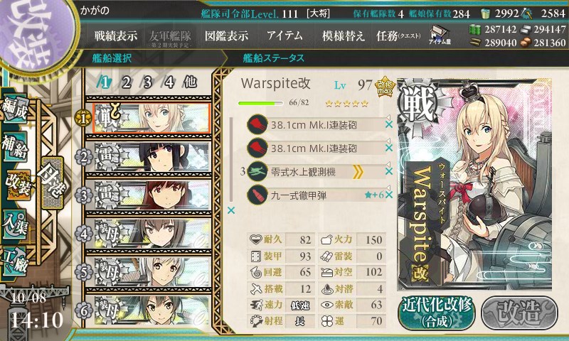Viewport: 569px width, 341px height.
Task: Remove all equipment with the left X
Action: [x=230, y=210]
